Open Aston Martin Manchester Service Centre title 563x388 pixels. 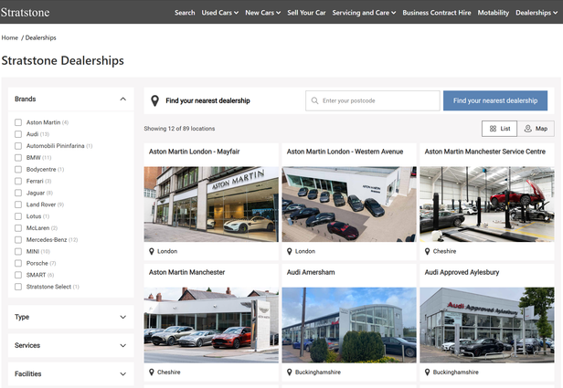coord(484,152)
